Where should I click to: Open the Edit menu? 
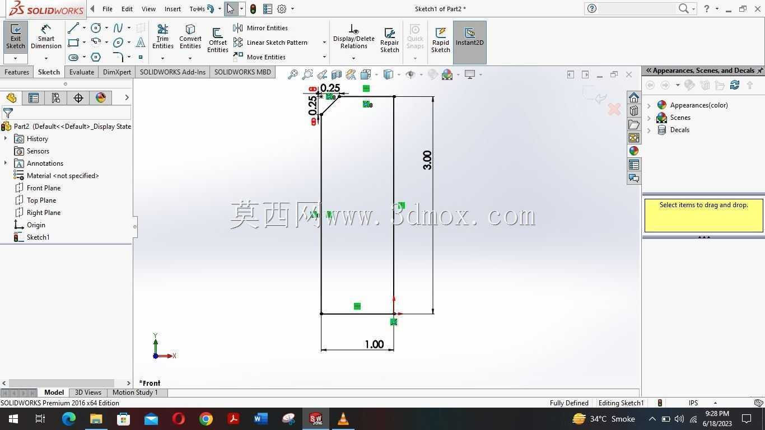[x=127, y=9]
